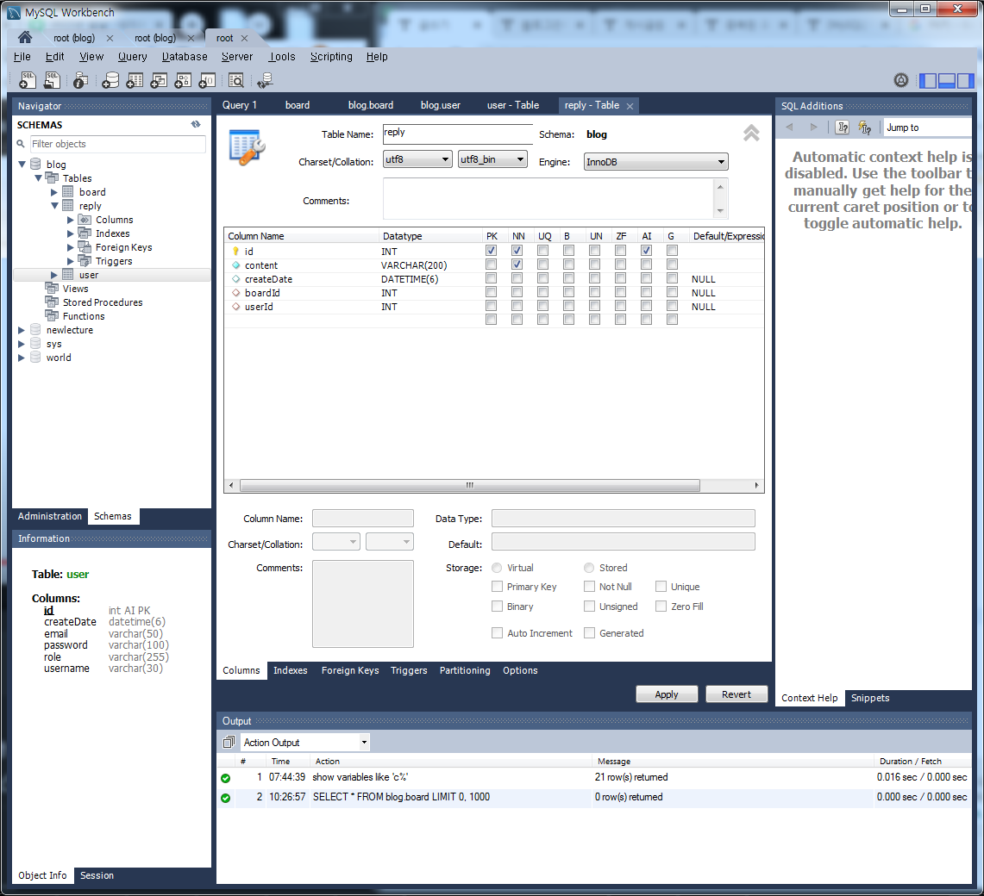Create a new SQL tab icon
984x896 pixels.
(x=28, y=80)
